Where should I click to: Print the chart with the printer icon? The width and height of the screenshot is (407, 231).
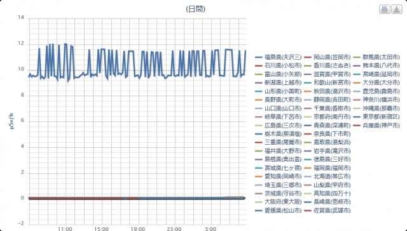tap(384, 10)
